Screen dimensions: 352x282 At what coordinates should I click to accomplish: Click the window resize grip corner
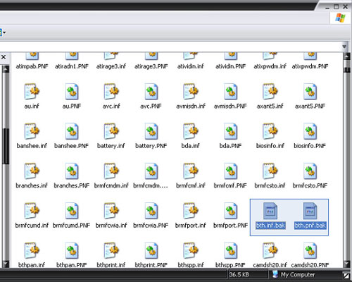346,275
